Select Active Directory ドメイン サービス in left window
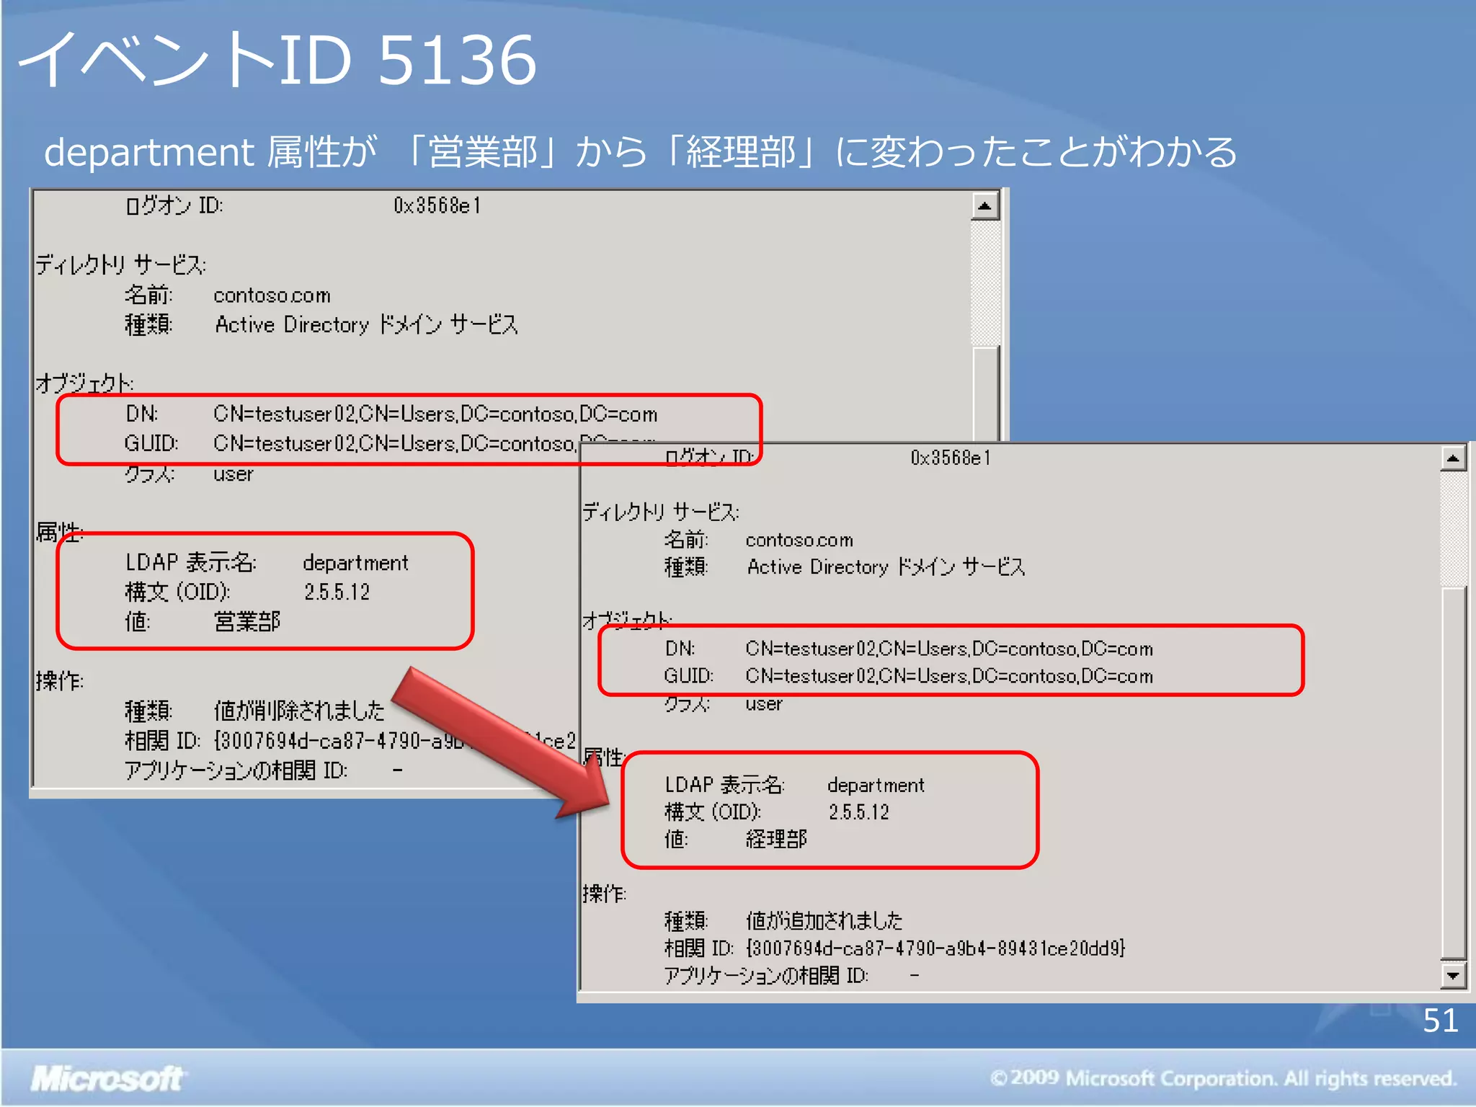The height and width of the screenshot is (1107, 1476). point(365,325)
